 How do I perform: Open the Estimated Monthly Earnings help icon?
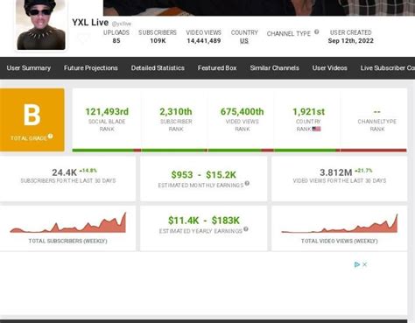point(247,183)
